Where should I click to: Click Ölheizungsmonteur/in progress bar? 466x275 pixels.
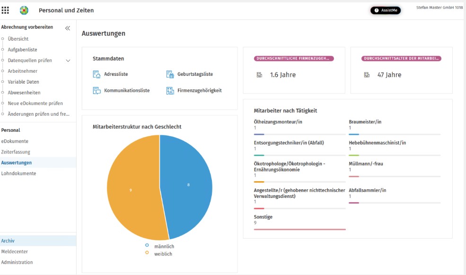click(x=299, y=135)
